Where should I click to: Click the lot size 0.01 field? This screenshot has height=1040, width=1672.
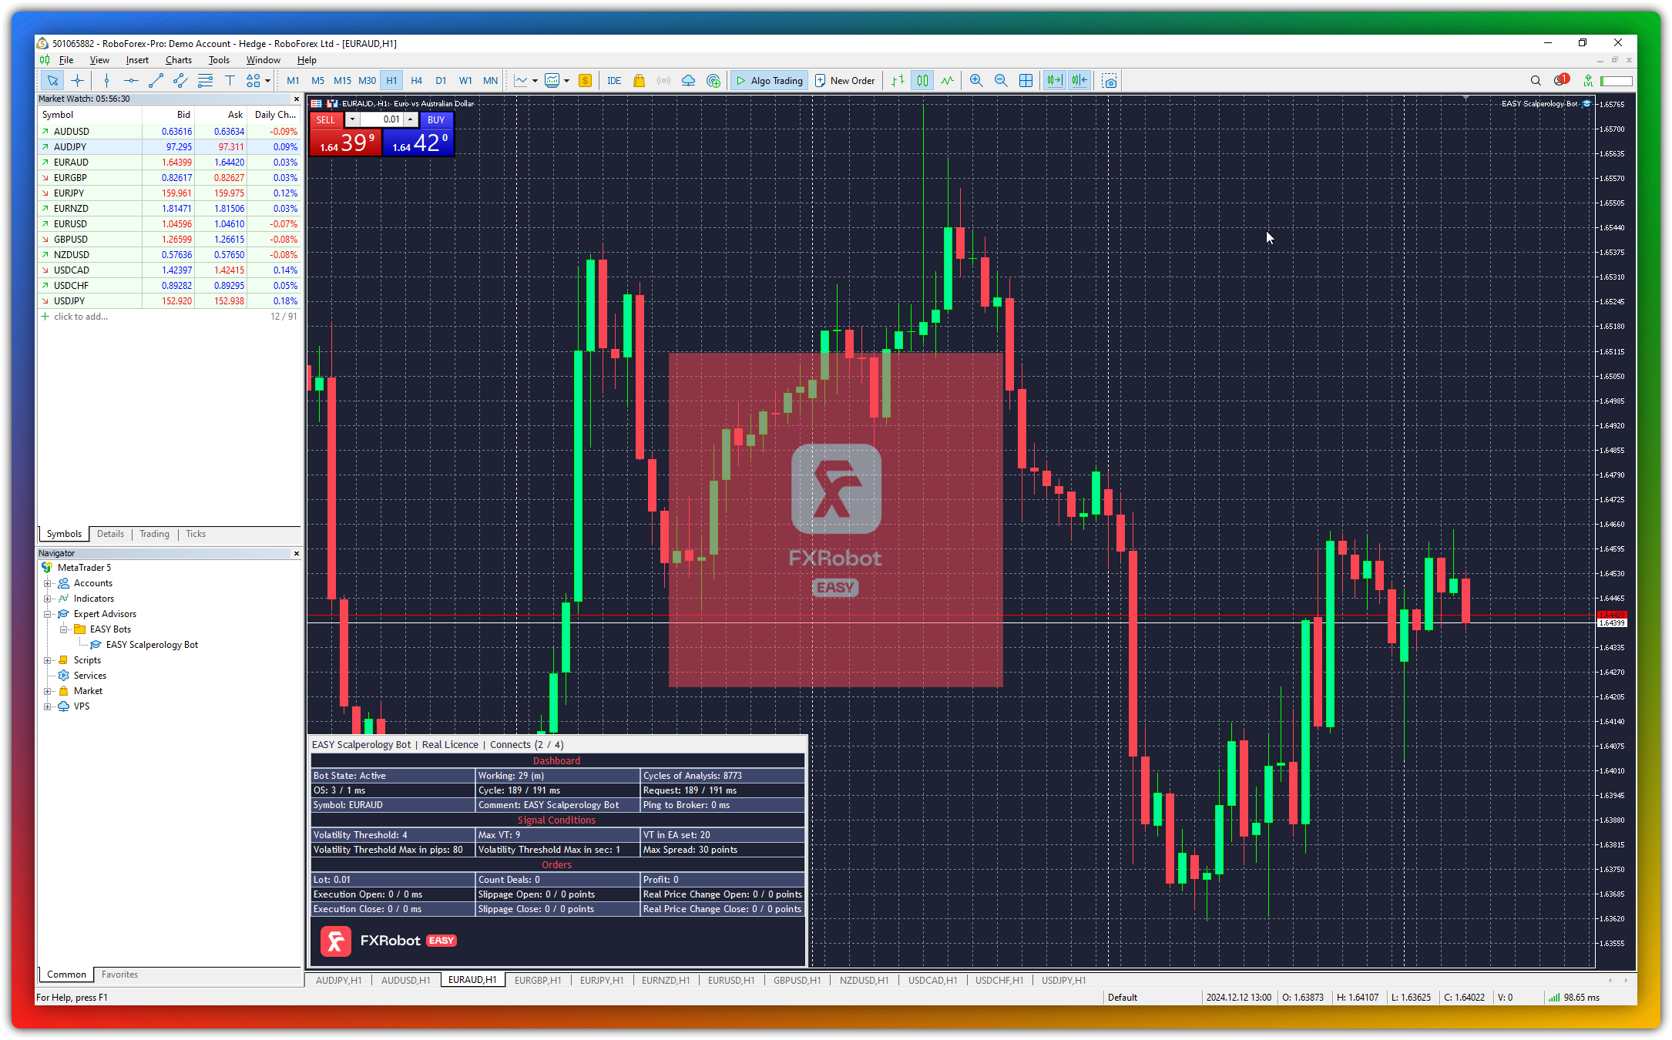(381, 119)
